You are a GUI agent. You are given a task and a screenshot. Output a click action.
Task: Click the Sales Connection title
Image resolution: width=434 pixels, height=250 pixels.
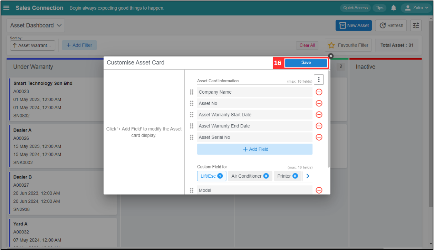tap(39, 8)
